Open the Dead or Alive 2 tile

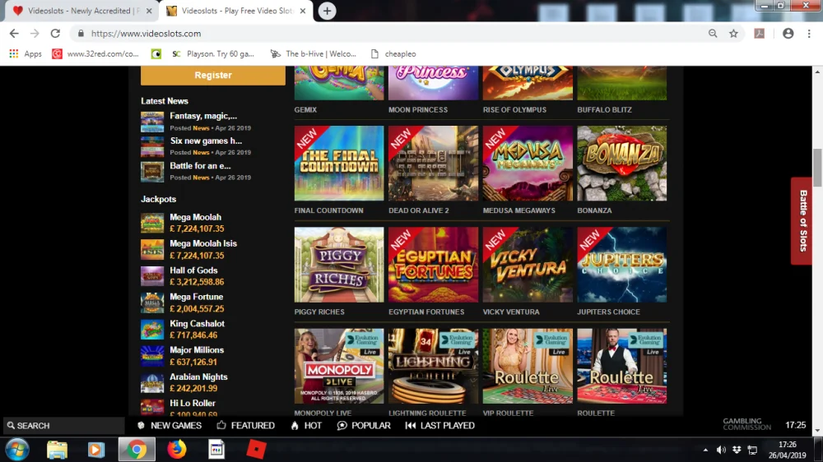point(434,163)
